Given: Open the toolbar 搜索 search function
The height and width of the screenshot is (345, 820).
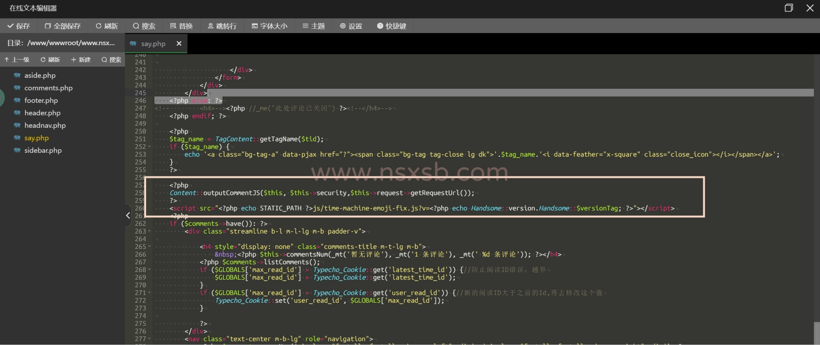Looking at the screenshot, I should [x=144, y=26].
